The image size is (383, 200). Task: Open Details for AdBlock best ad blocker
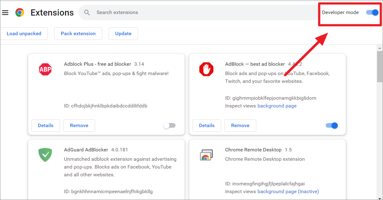click(207, 126)
